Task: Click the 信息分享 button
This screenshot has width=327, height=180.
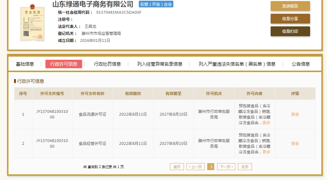Action: coord(290,19)
